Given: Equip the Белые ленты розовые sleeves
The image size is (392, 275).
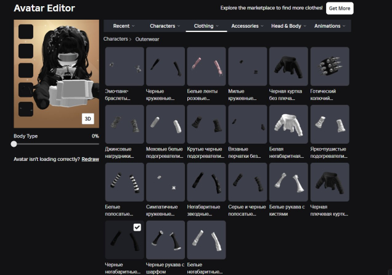Looking at the screenshot, I should click(x=206, y=66).
